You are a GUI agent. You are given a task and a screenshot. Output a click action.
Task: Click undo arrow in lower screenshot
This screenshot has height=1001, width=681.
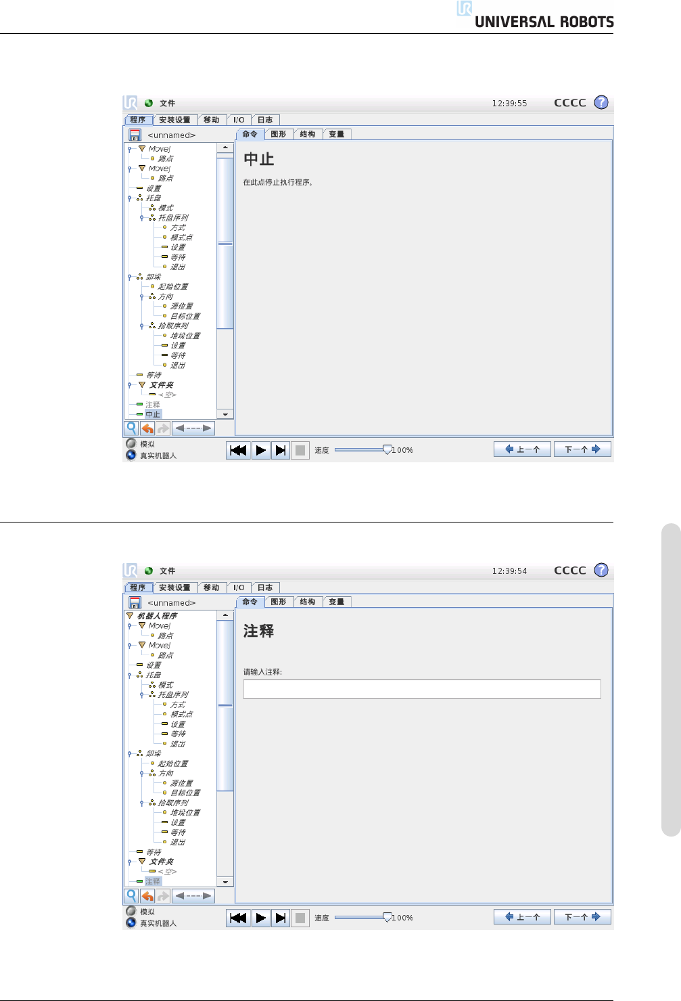coord(147,895)
